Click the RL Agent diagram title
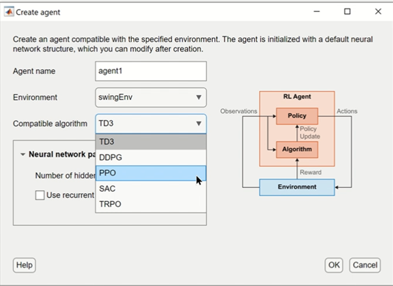 [297, 96]
